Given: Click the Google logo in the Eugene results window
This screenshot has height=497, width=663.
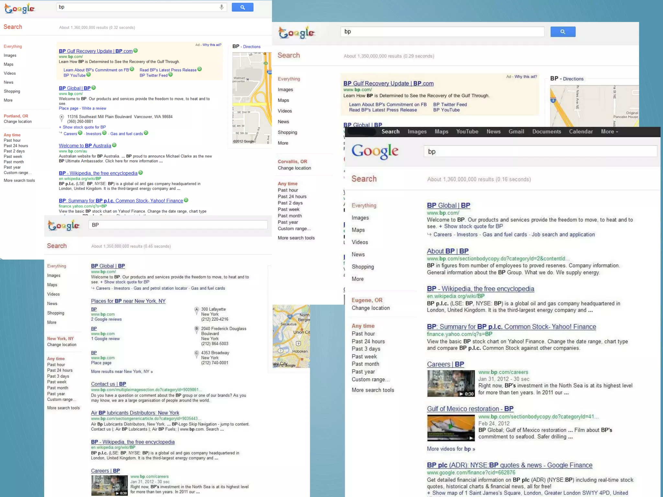Looking at the screenshot, I should (x=375, y=151).
